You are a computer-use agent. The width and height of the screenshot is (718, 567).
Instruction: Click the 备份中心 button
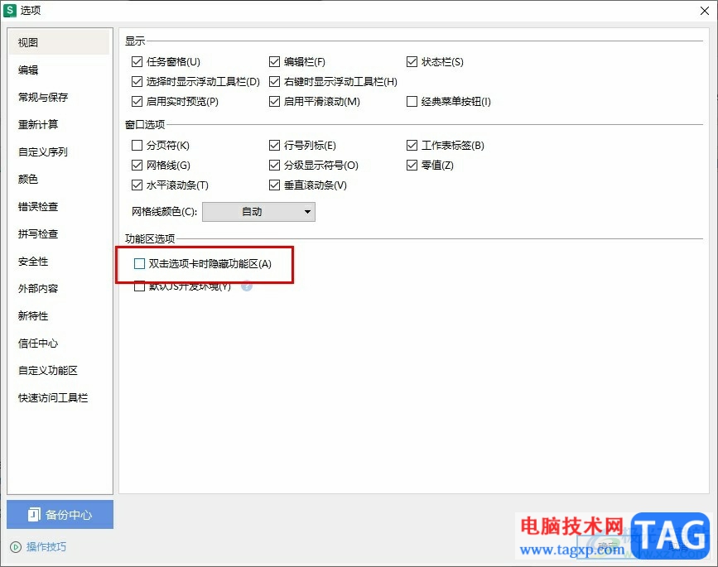point(60,514)
